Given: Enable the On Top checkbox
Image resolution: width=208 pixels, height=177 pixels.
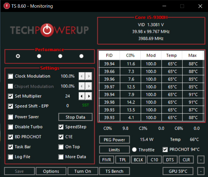Looking at the screenshot, I should (x=61, y=147).
